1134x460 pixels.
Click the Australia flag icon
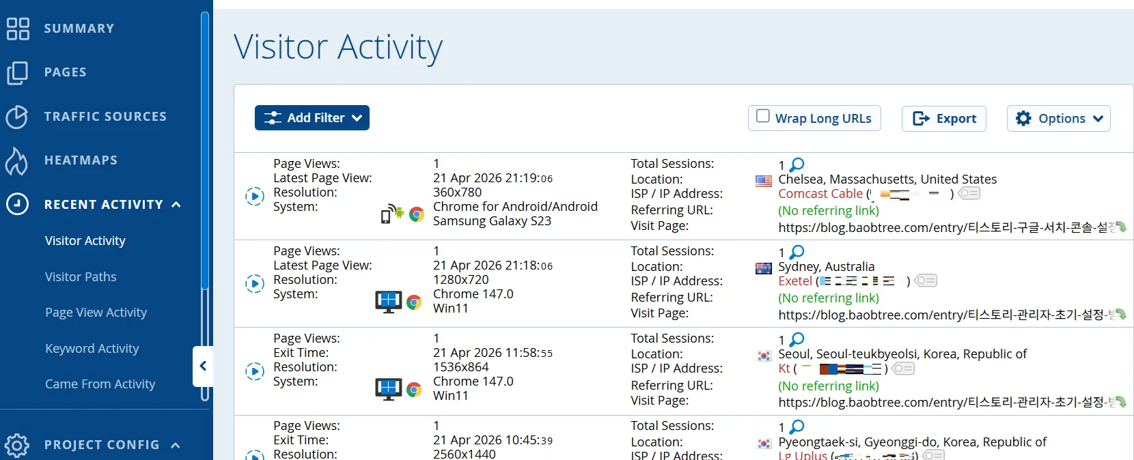coord(764,268)
